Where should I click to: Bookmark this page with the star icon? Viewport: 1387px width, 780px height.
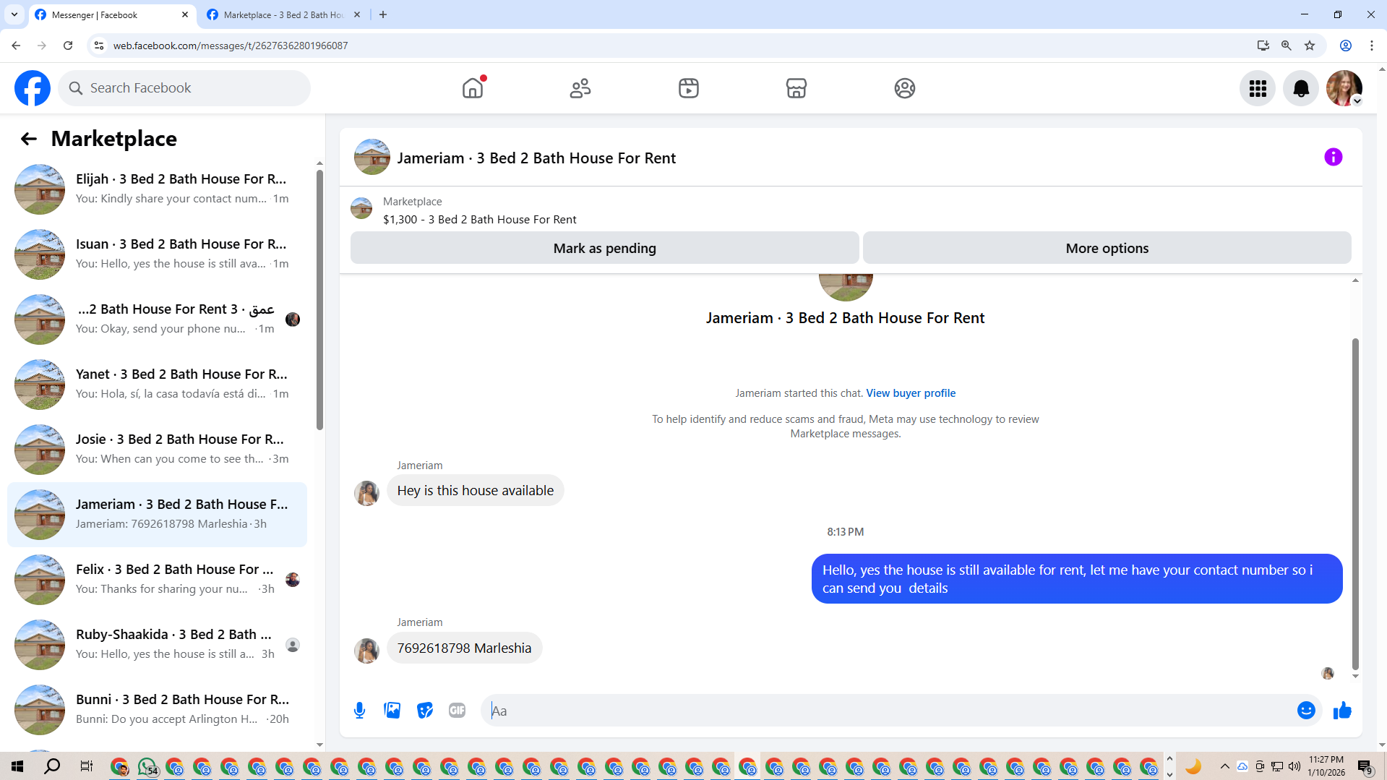click(x=1310, y=46)
